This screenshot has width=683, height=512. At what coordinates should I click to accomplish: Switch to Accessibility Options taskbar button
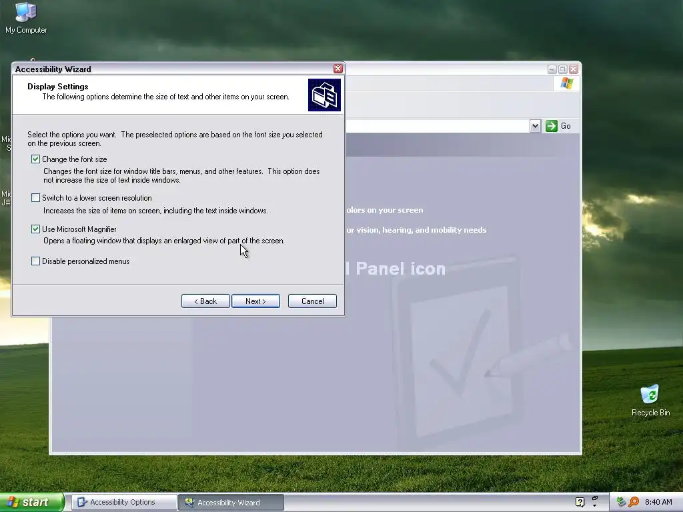coord(124,503)
